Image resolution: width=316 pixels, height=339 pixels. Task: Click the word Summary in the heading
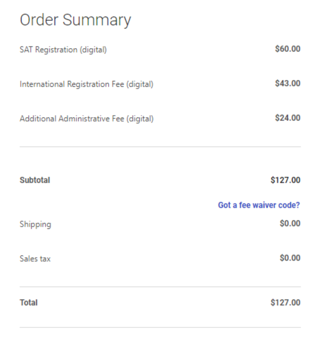97,20
